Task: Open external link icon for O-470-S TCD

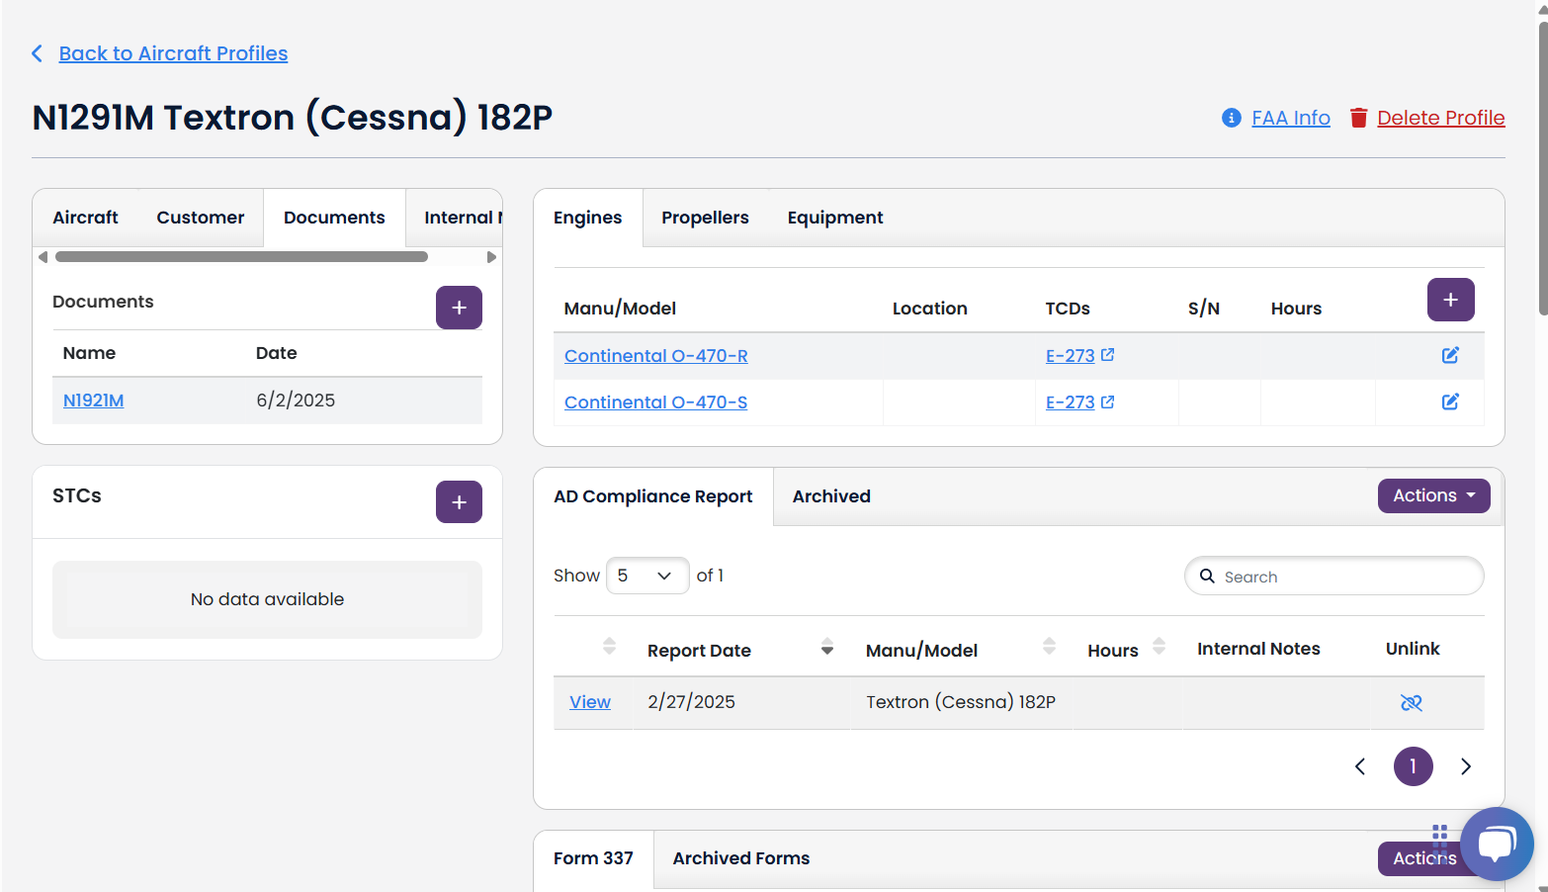Action: pyautogui.click(x=1108, y=401)
